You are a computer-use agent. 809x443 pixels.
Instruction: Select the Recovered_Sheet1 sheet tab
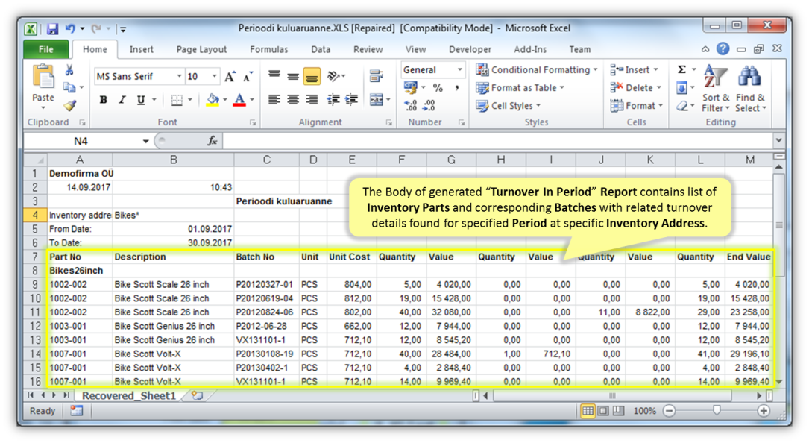click(129, 395)
